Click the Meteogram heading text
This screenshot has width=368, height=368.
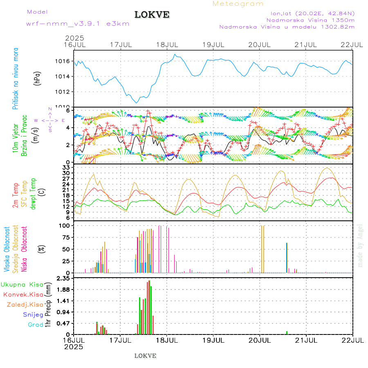tap(238, 4)
